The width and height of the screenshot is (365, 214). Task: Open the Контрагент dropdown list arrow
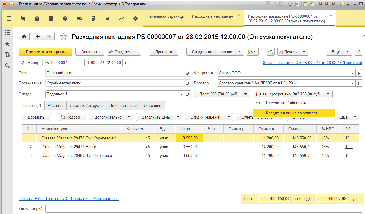[353, 73]
